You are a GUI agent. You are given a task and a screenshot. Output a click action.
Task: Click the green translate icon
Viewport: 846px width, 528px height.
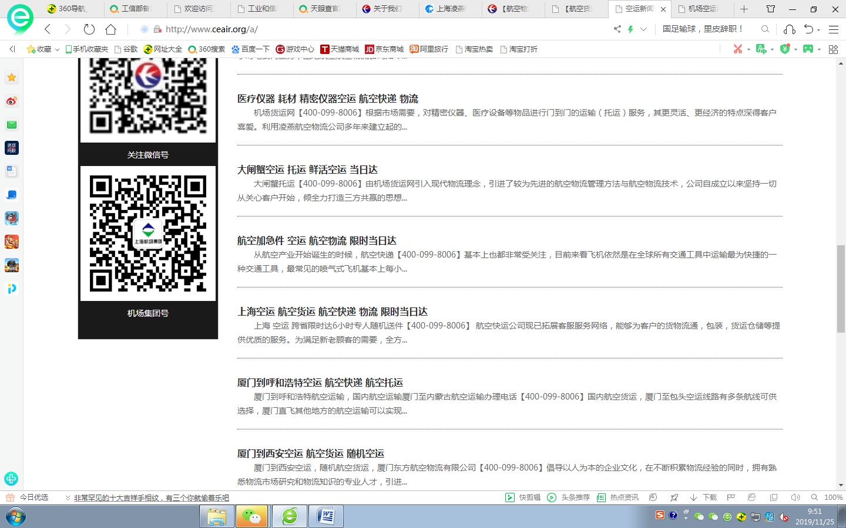761,49
